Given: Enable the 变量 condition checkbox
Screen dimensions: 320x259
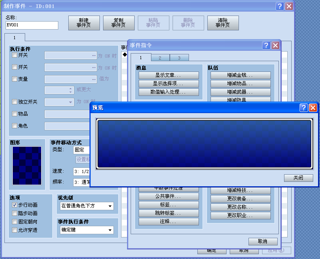Looking at the screenshot, I should [x=14, y=79].
